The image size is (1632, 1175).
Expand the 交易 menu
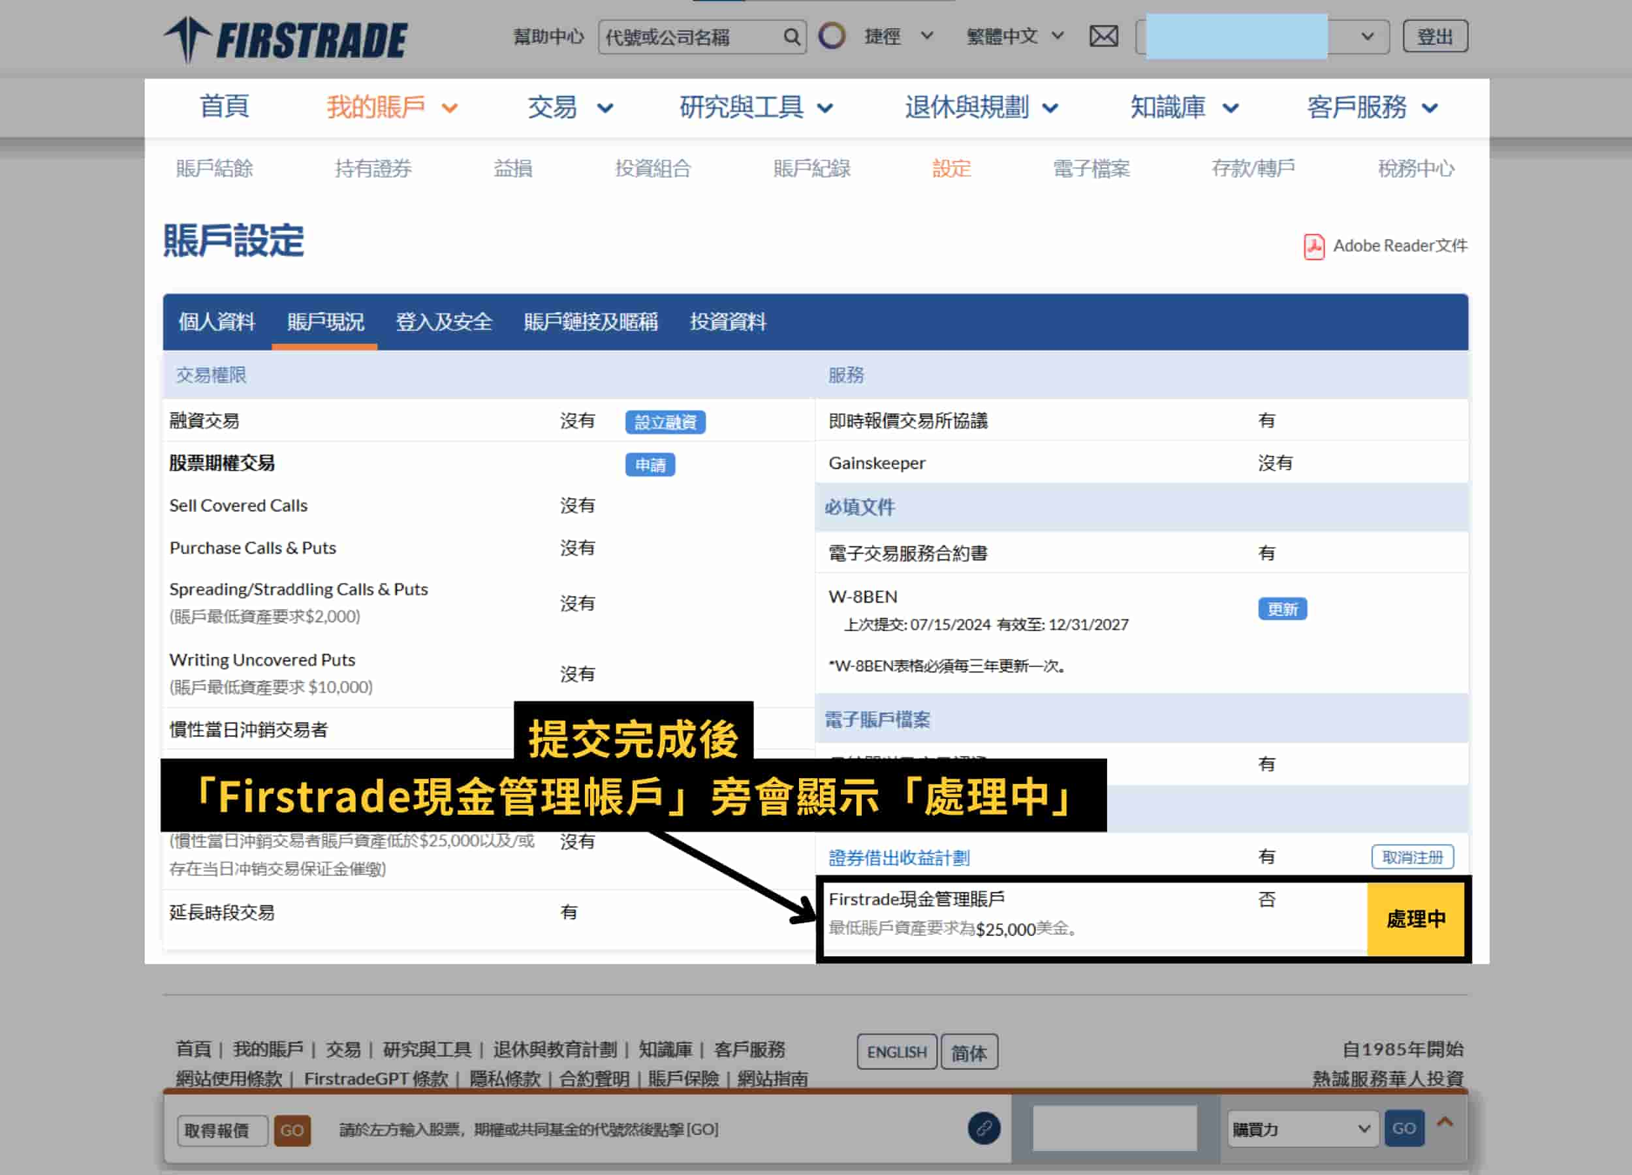click(x=571, y=107)
